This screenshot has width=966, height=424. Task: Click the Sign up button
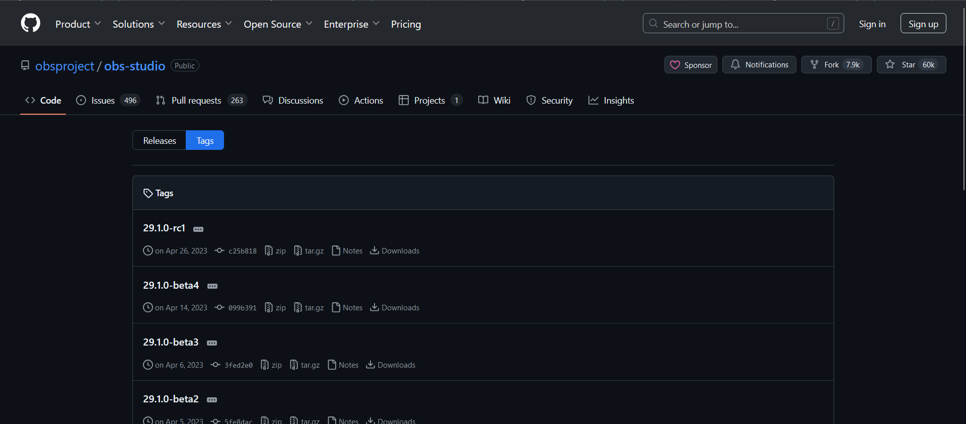[x=923, y=24]
